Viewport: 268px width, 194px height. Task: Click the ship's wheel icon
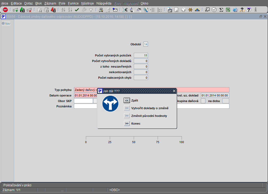pos(190,10)
